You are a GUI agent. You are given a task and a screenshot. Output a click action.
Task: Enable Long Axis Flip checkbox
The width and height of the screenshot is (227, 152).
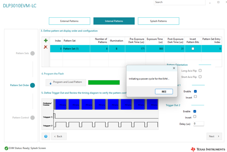coord(200,70)
